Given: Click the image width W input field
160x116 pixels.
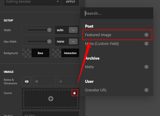Looking at the screenshot, I should tap(44, 81).
